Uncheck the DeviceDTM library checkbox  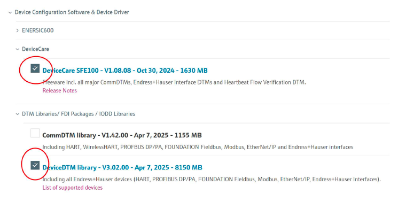coord(35,165)
